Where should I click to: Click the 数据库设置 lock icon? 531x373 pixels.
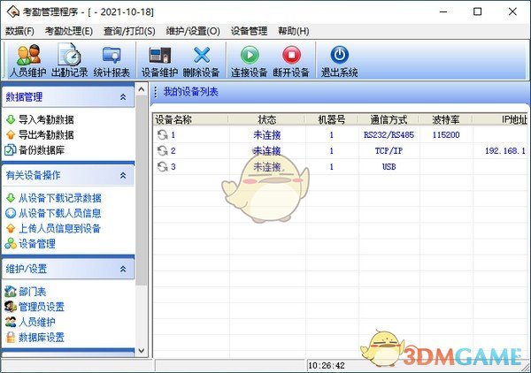pyautogui.click(x=11, y=337)
